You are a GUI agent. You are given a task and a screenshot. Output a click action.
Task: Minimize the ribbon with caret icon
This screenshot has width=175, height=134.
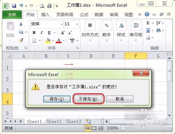(x=140, y=15)
